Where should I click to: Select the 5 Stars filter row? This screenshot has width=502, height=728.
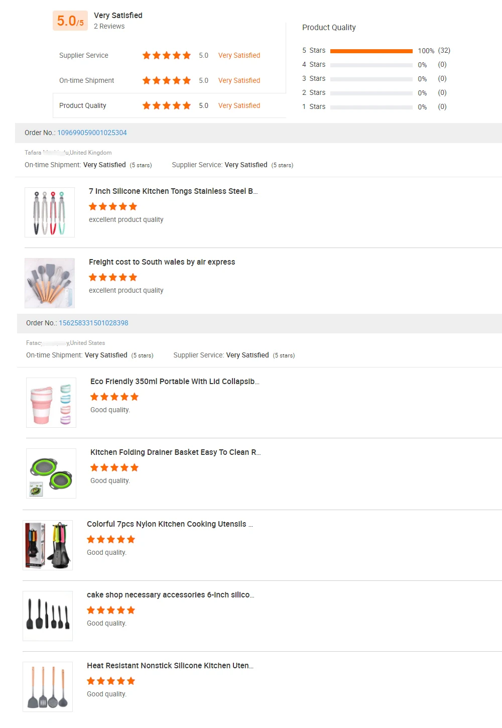coord(314,50)
